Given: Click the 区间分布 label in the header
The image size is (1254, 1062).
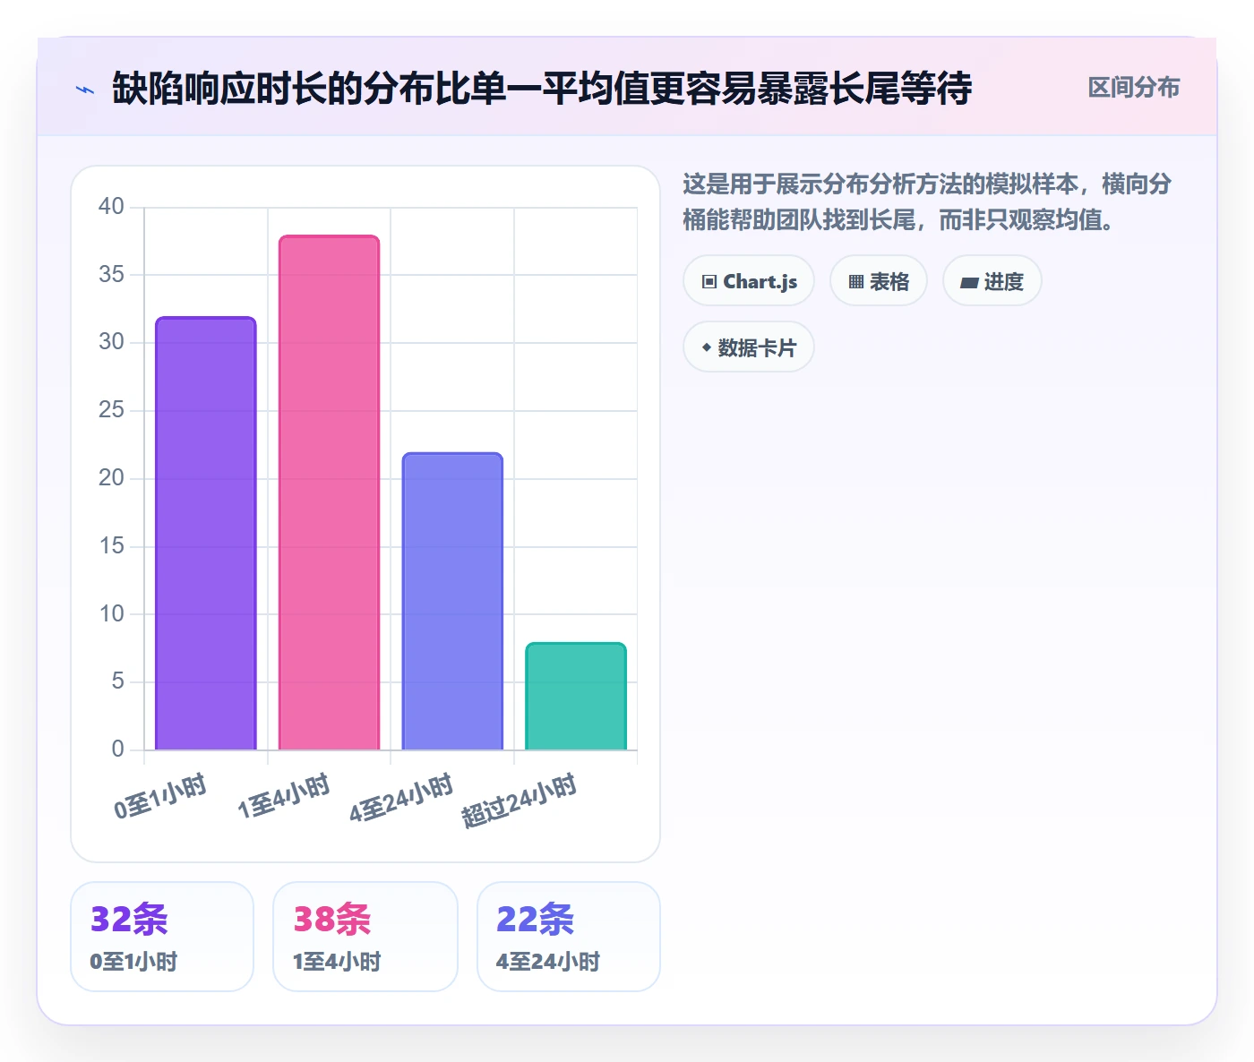Looking at the screenshot, I should 1134,88.
